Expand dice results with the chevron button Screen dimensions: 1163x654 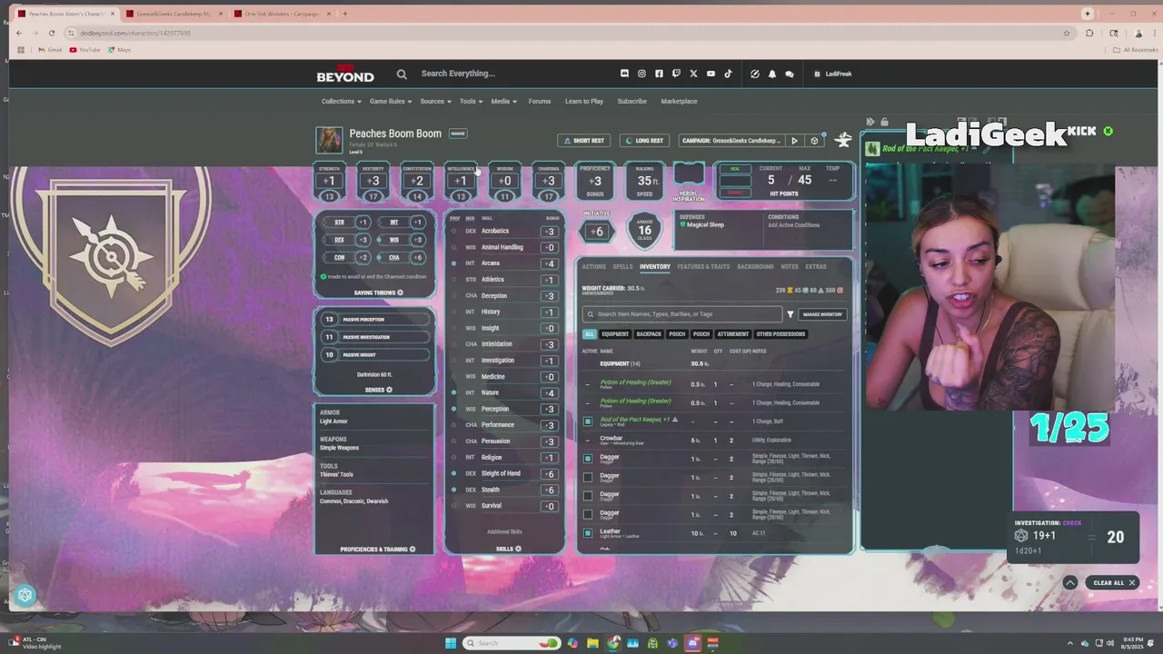pyautogui.click(x=1070, y=582)
